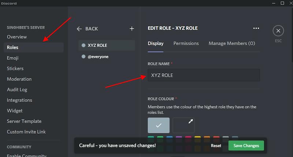Click Save Changes button

pos(246,146)
